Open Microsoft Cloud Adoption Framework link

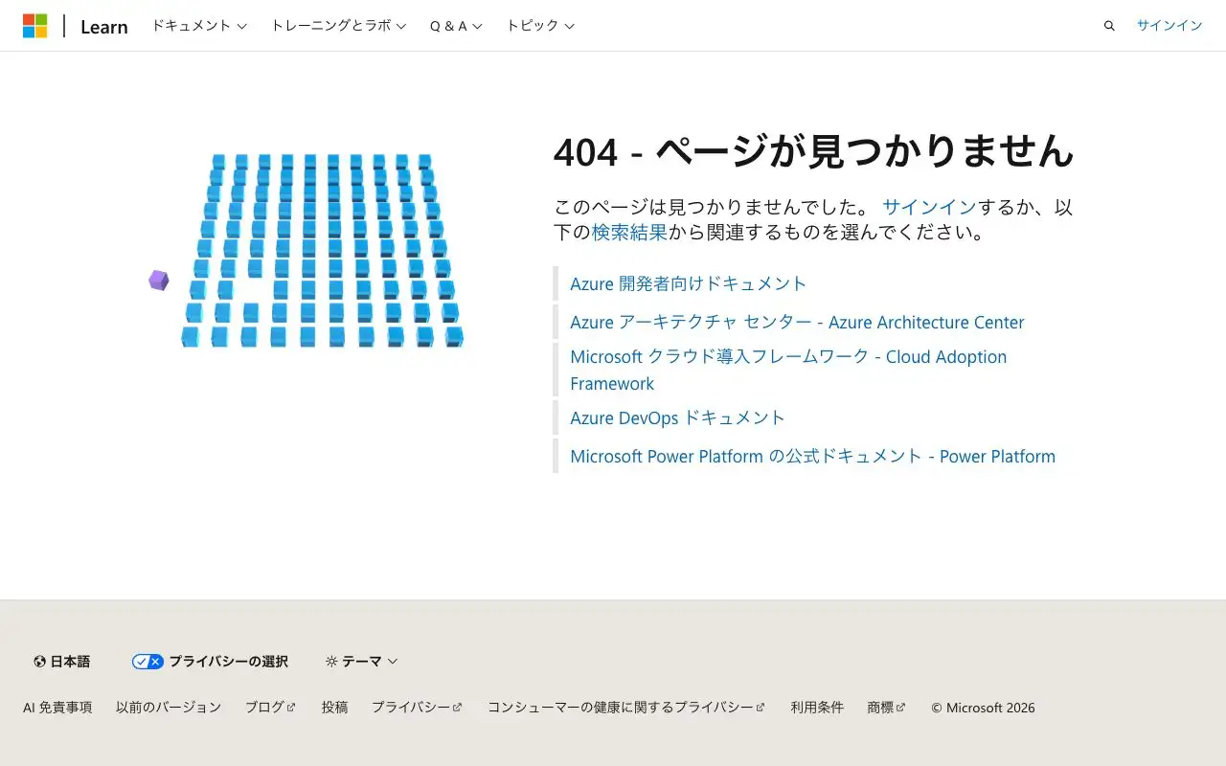788,370
